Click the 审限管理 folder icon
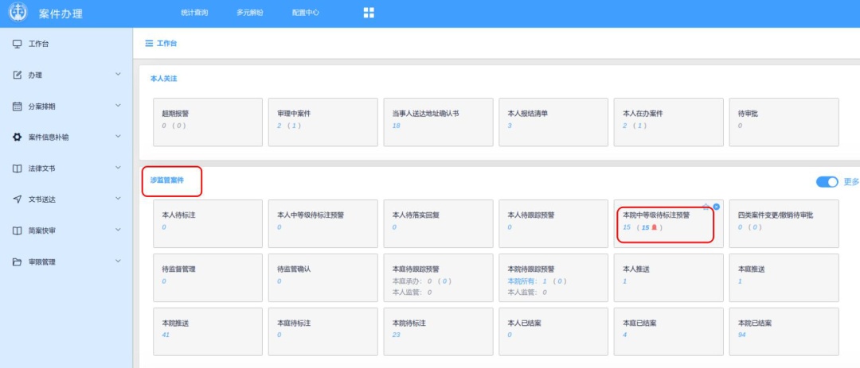The image size is (860, 368). click(17, 261)
